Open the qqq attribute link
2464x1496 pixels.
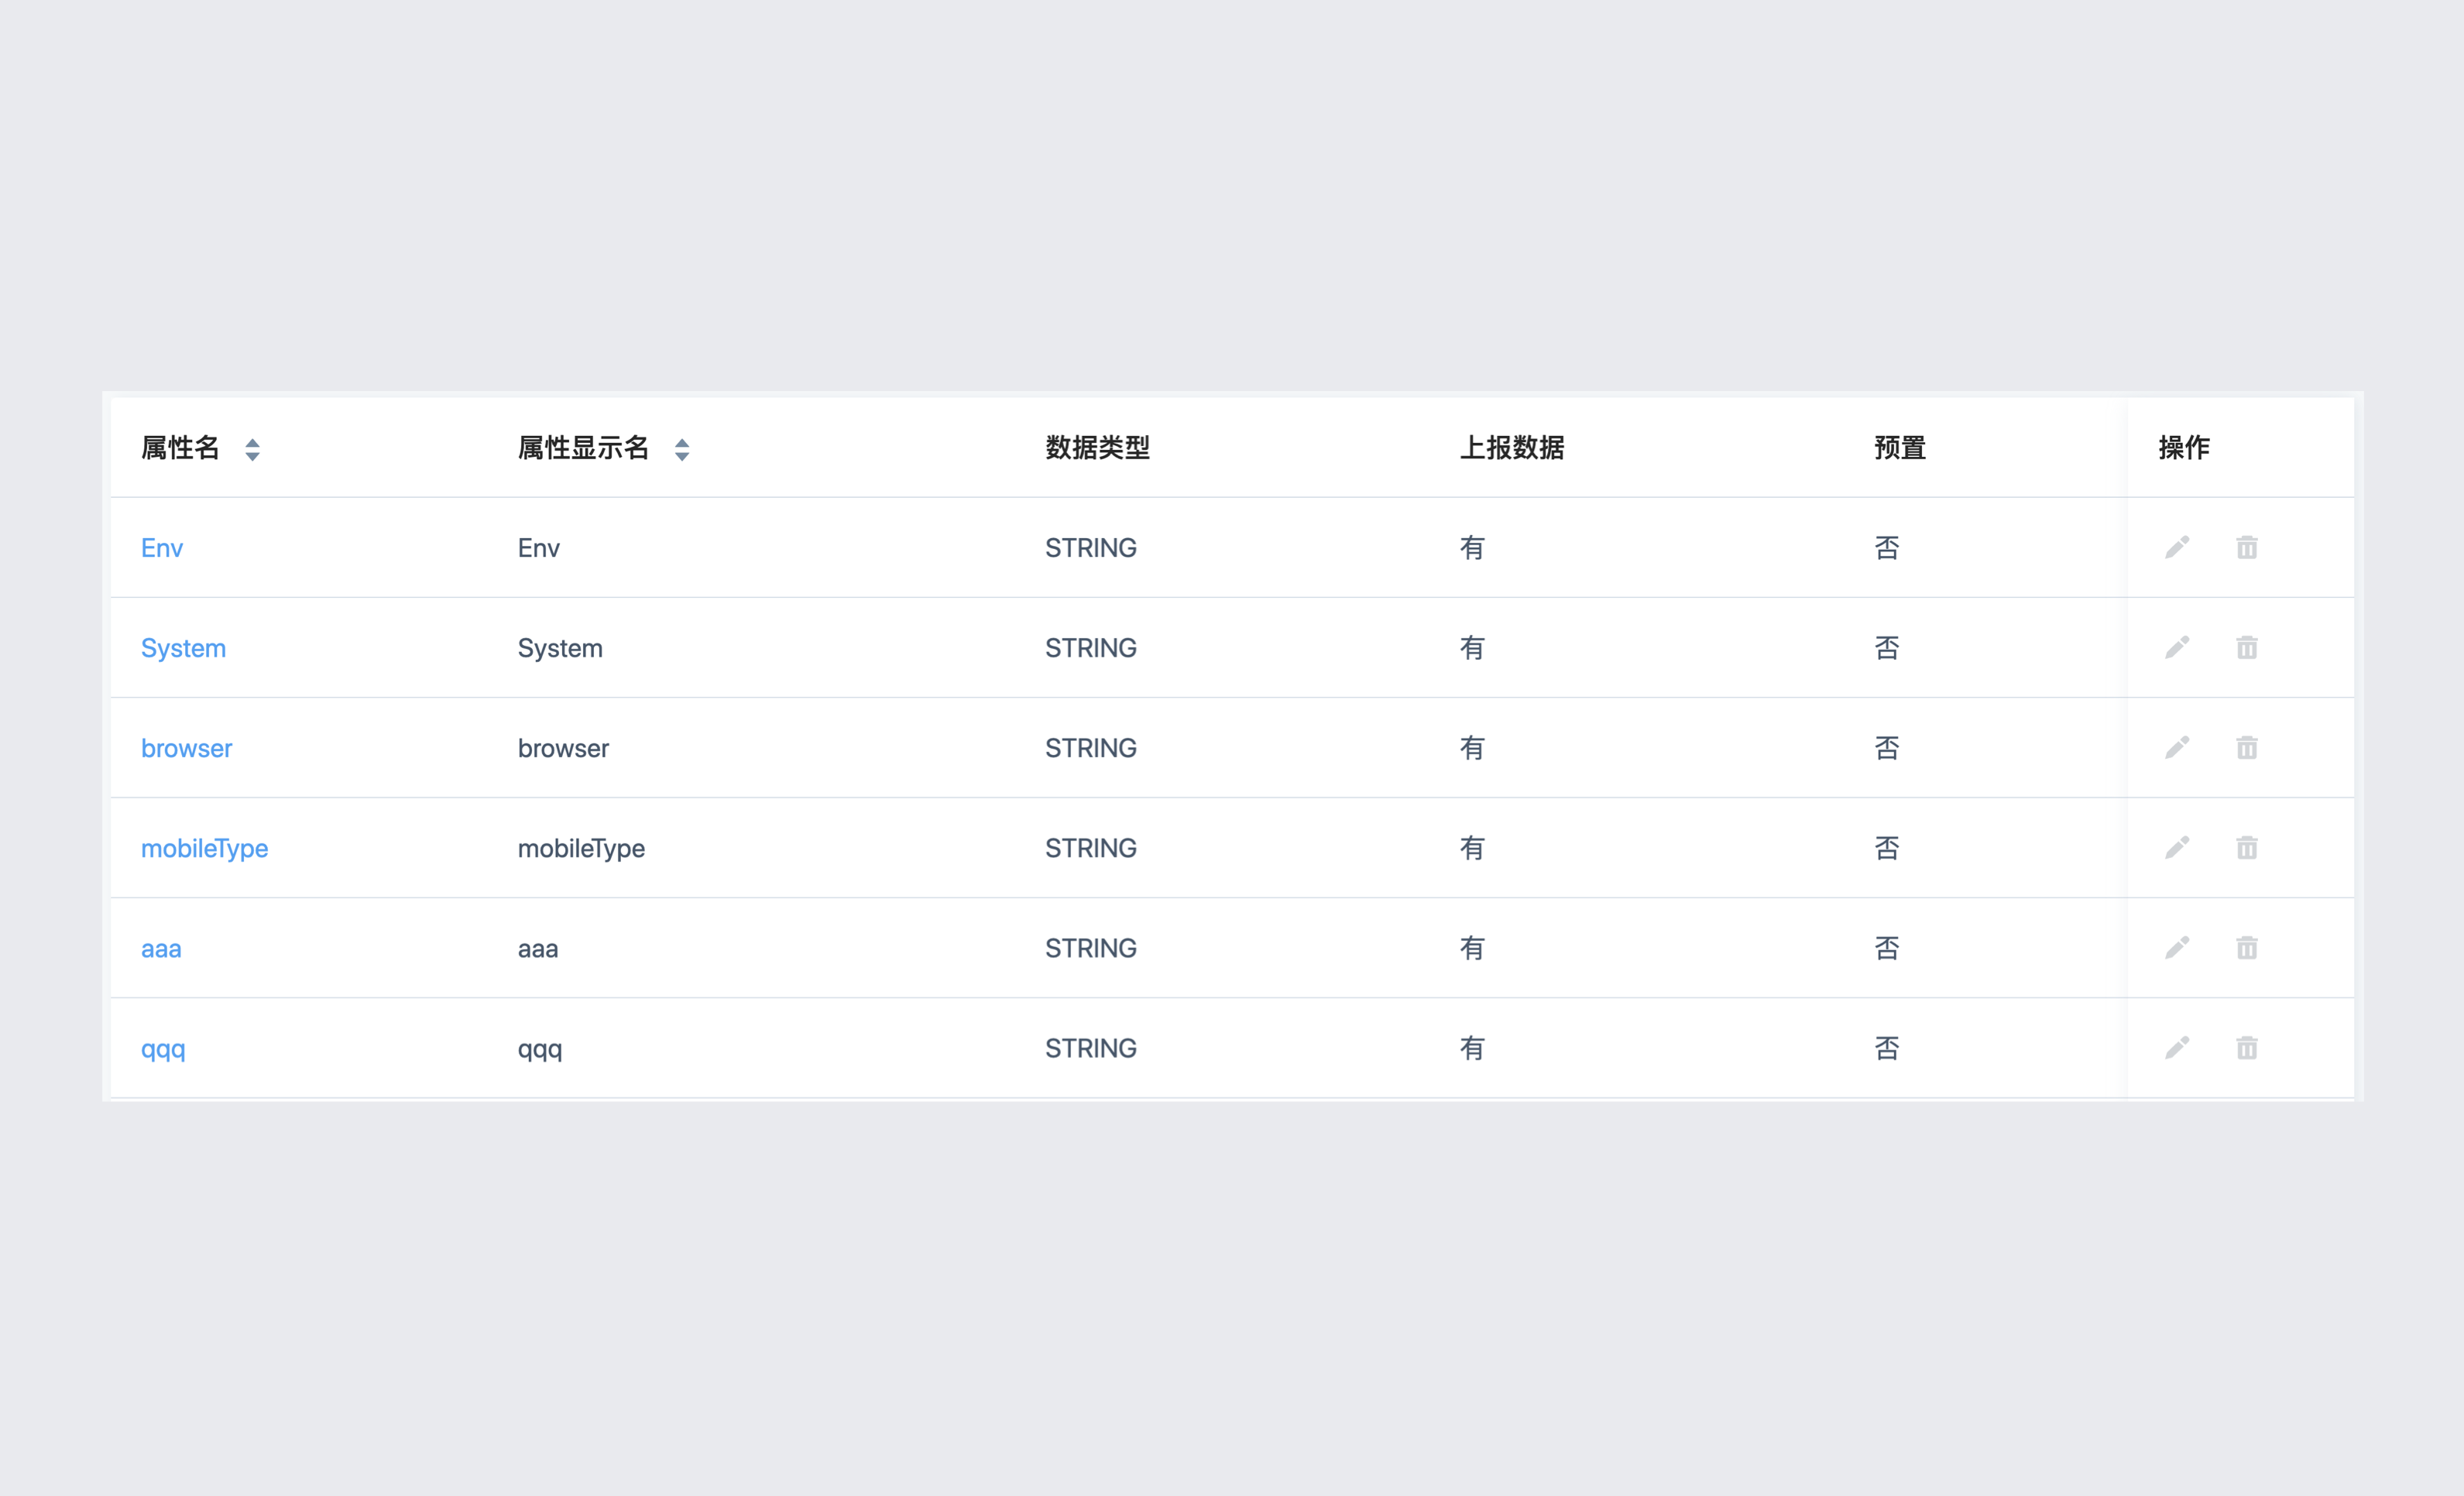(162, 1048)
